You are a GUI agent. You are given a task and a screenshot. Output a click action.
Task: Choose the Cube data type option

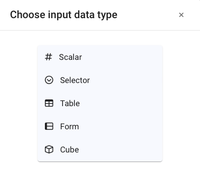(100, 150)
